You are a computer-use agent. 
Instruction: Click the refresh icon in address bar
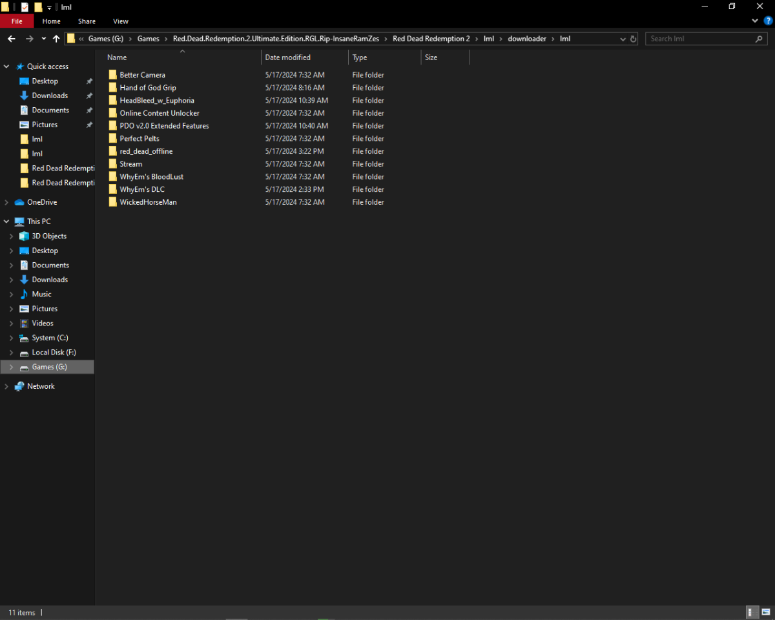tap(633, 39)
